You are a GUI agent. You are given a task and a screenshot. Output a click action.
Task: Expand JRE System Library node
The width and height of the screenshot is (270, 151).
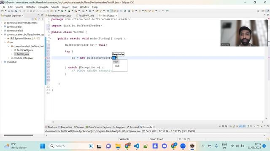pos(5,39)
